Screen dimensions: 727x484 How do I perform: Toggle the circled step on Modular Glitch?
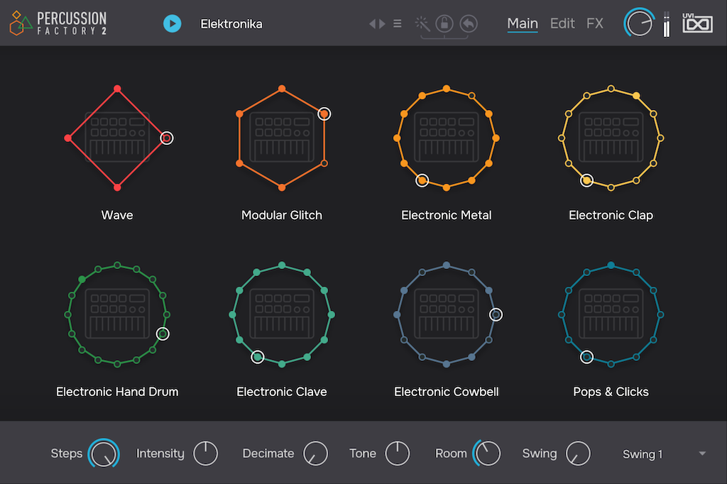(324, 114)
